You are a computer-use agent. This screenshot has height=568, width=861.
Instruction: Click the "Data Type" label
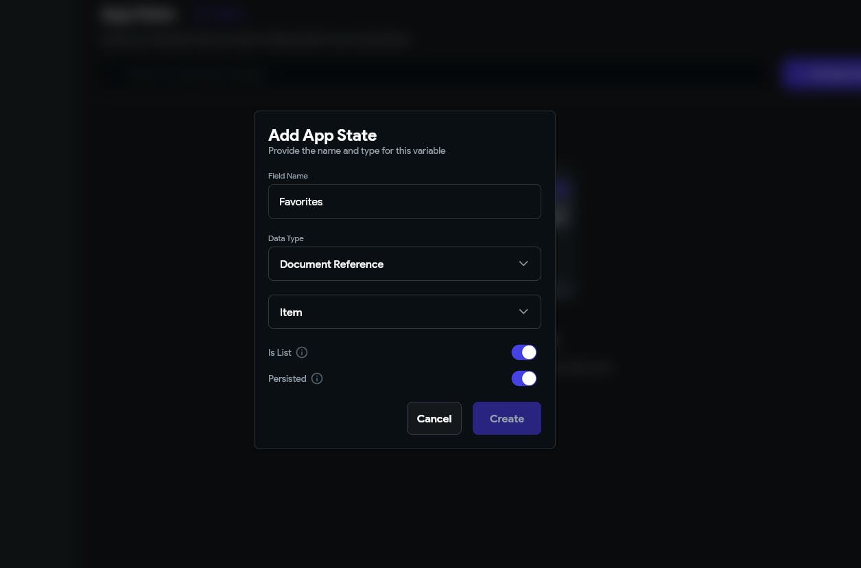(x=286, y=238)
